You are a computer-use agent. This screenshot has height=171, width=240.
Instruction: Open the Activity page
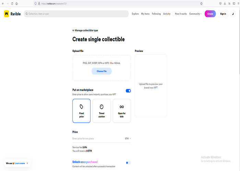point(167,14)
